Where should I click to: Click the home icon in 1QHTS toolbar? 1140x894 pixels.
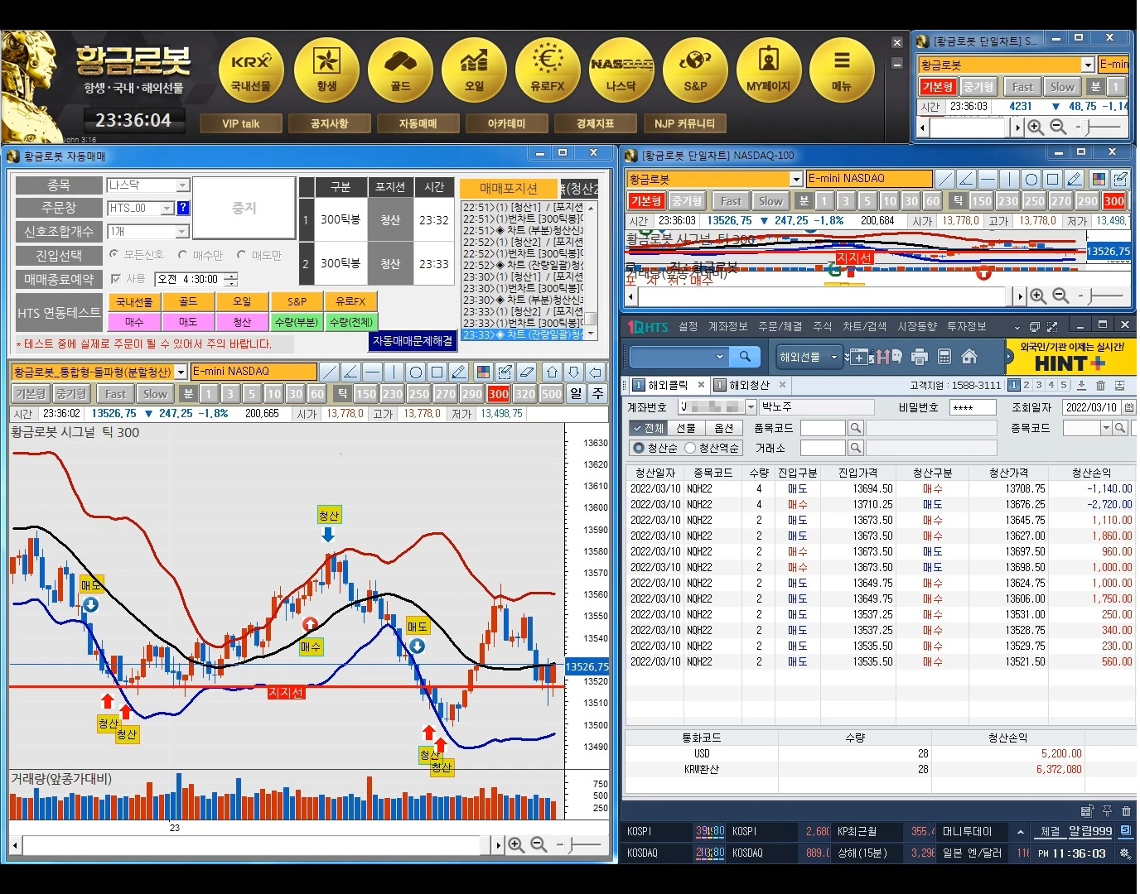click(x=969, y=357)
